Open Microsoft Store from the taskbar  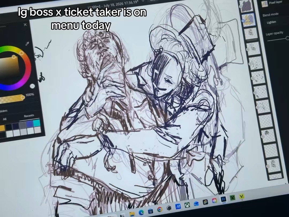pyautogui.click(x=150, y=211)
